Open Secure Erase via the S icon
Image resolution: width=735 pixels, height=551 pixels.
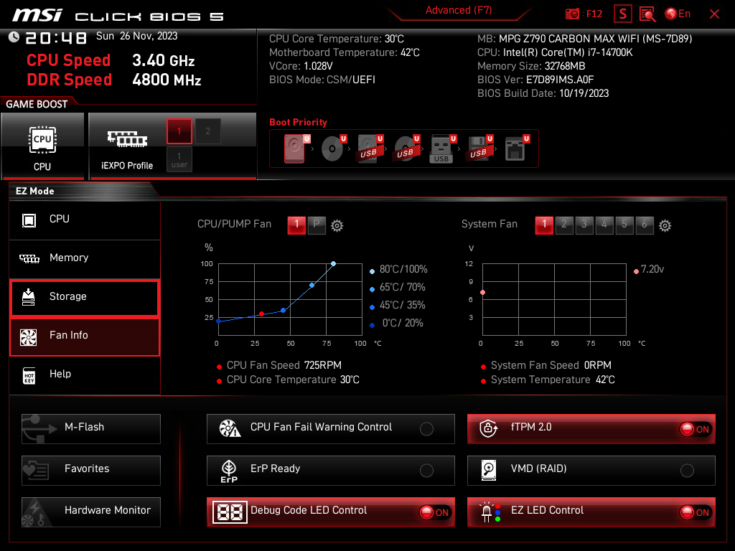click(x=622, y=14)
